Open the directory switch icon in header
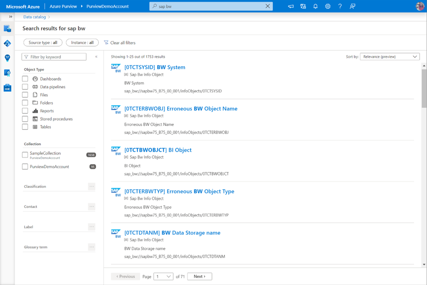The height and width of the screenshot is (285, 427). tap(303, 6)
